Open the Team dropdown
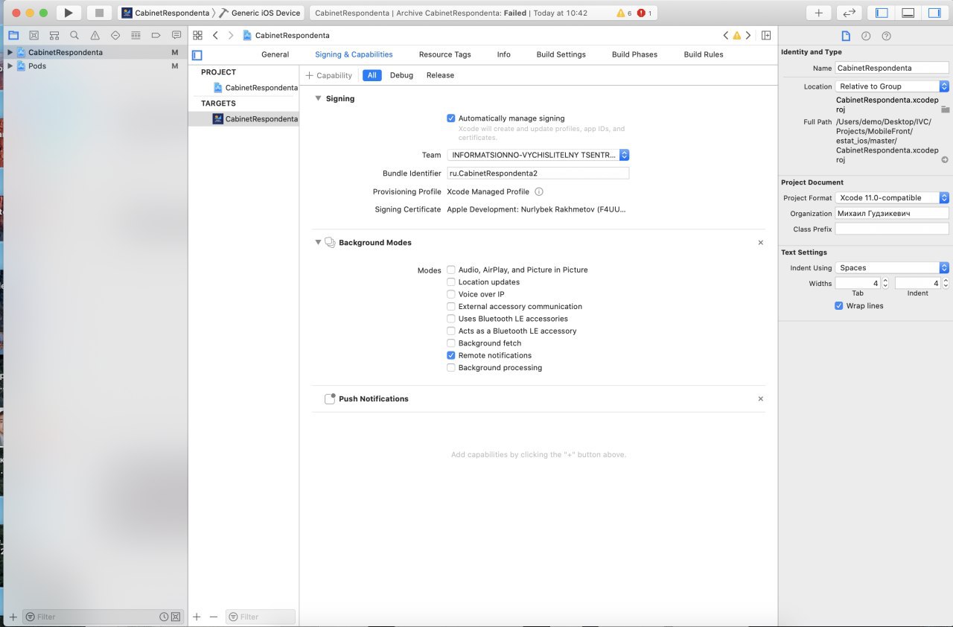This screenshot has width=953, height=627. [x=538, y=155]
